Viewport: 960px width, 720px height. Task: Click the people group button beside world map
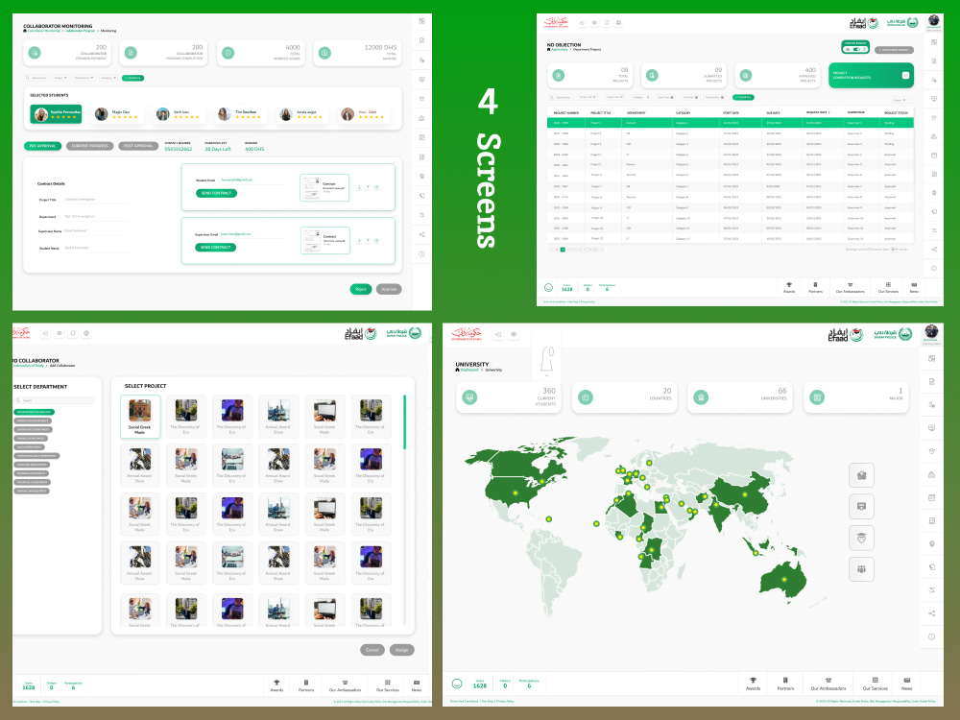[x=861, y=569]
